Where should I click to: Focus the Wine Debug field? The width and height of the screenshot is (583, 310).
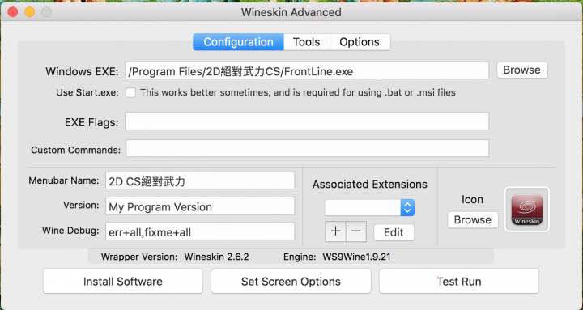click(200, 231)
